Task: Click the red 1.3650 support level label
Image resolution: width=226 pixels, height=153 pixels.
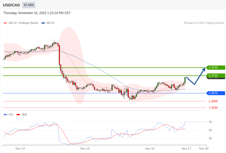Action: pos(213,101)
